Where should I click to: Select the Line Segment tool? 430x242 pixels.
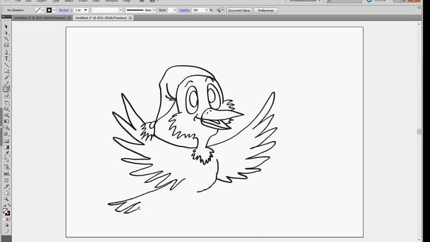coord(6,65)
